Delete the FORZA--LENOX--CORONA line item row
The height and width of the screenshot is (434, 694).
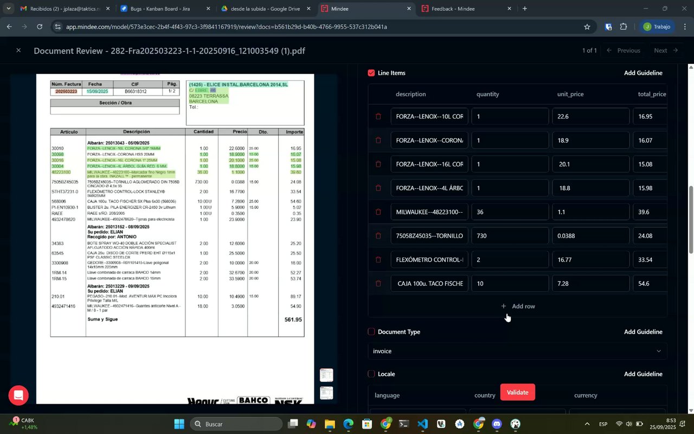pos(378,140)
